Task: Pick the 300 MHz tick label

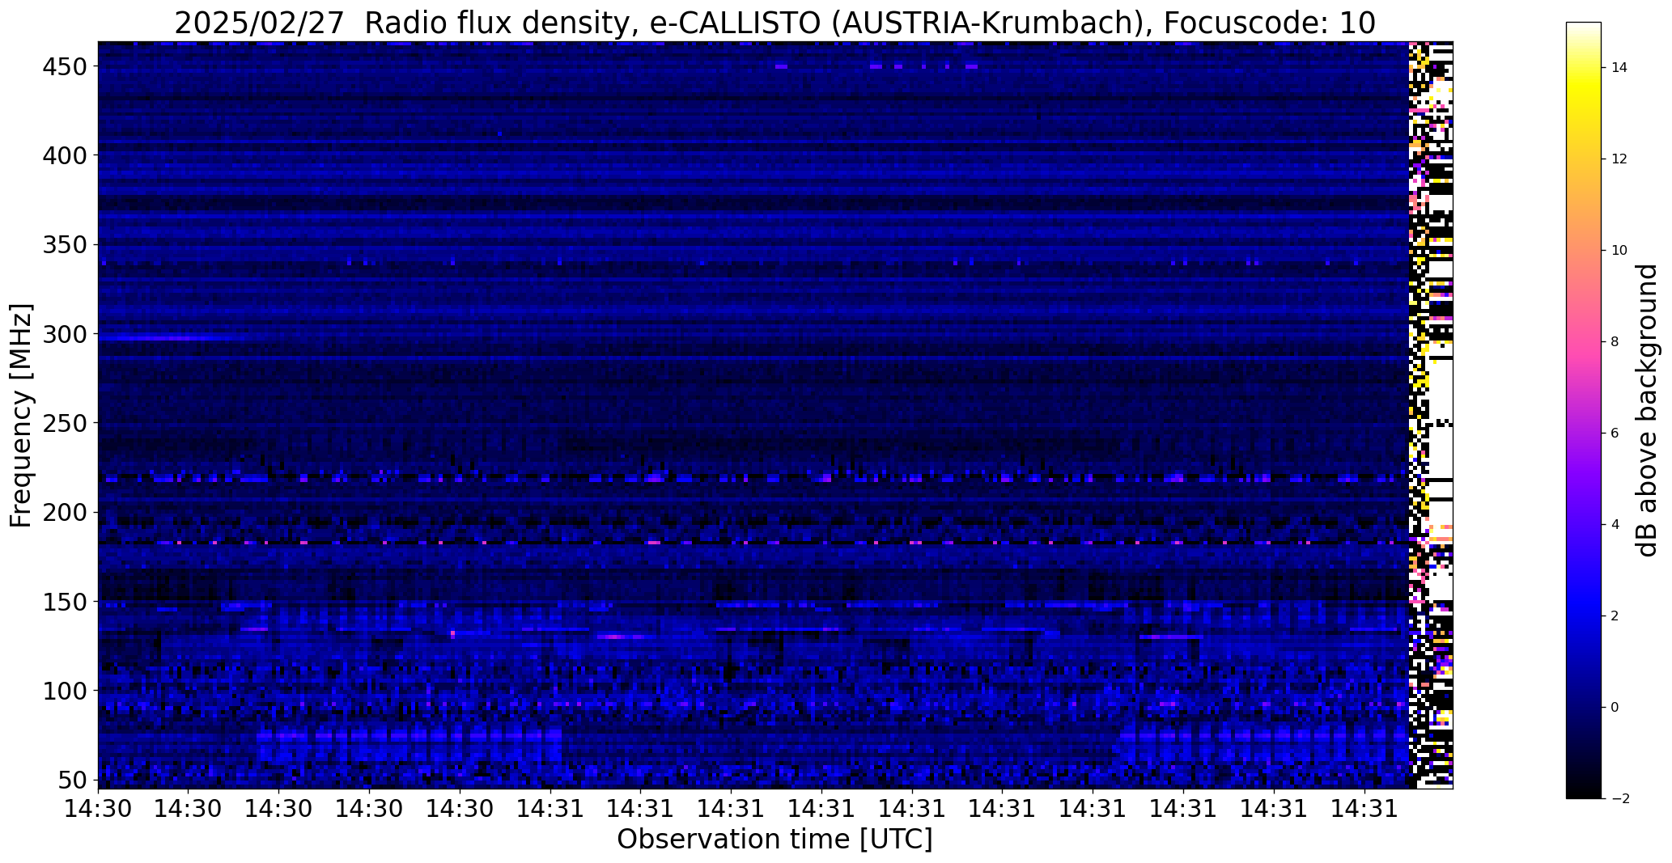Action: 64,334
